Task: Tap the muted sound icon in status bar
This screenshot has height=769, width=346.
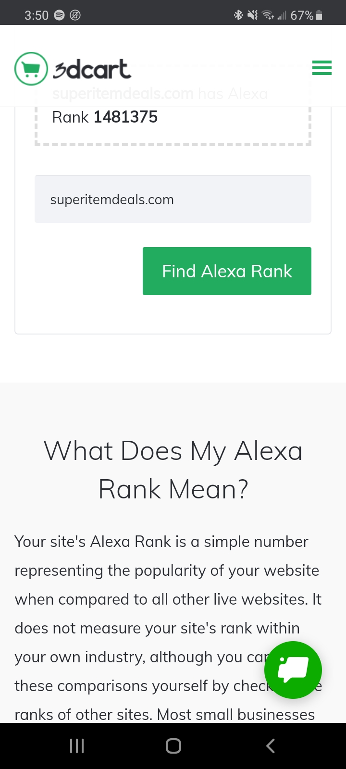Action: pos(252,15)
